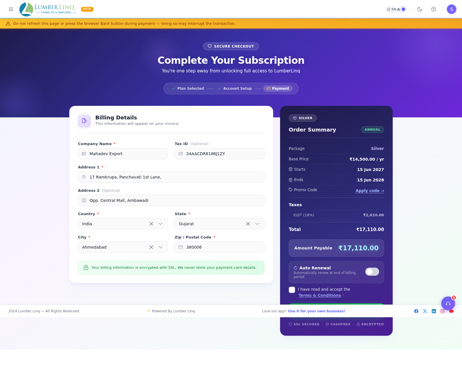Open the support headset chat button
The width and height of the screenshot is (462, 368).
448,303
